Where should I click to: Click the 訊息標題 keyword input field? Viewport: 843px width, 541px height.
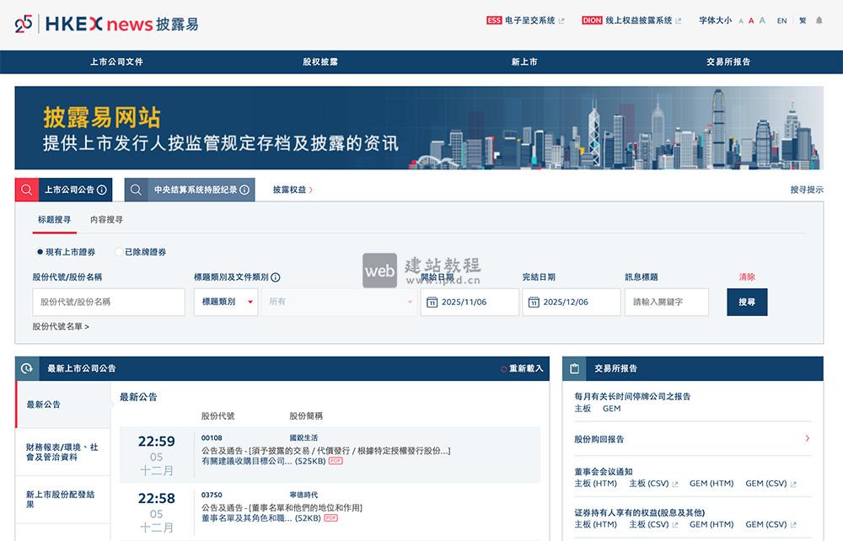coord(666,302)
